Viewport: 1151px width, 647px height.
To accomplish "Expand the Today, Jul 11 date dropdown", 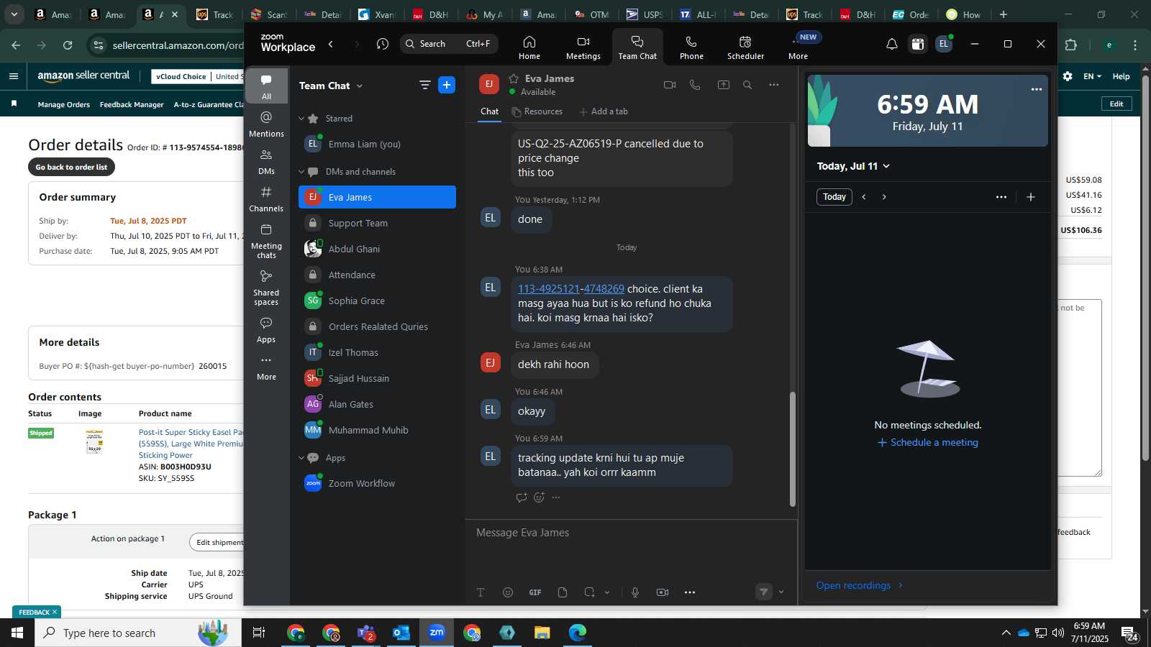I will pos(886,166).
